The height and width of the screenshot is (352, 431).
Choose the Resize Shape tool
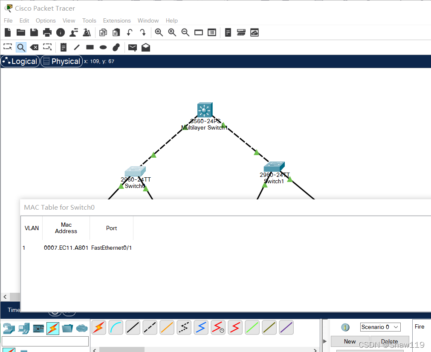[47, 47]
